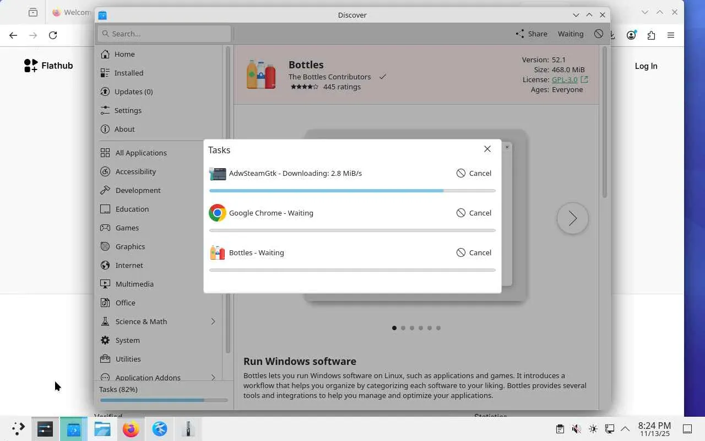This screenshot has width=705, height=441.
Task: Click the AdwSteamGtk app icon in Tasks
Action: point(218,174)
